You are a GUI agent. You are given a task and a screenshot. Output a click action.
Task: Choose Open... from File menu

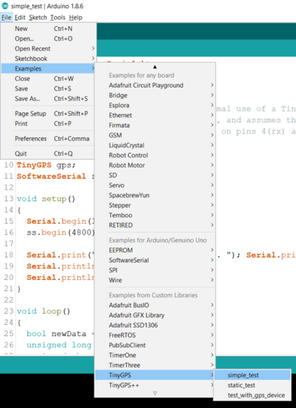(48, 39)
